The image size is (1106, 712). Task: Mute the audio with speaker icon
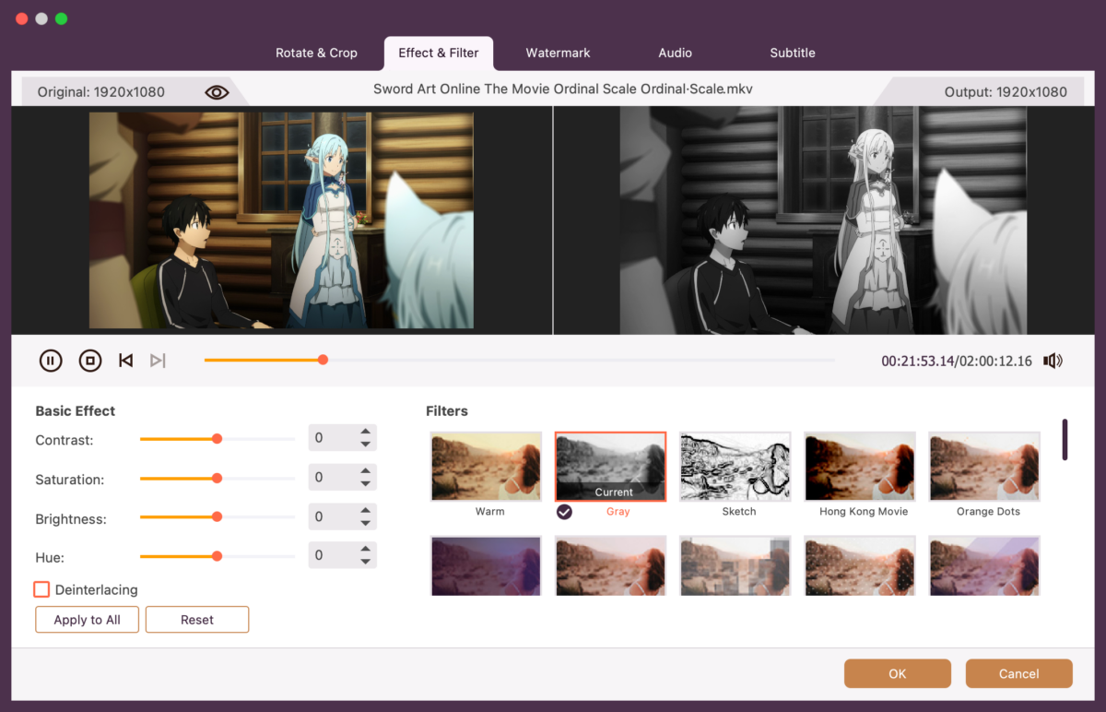(1053, 361)
